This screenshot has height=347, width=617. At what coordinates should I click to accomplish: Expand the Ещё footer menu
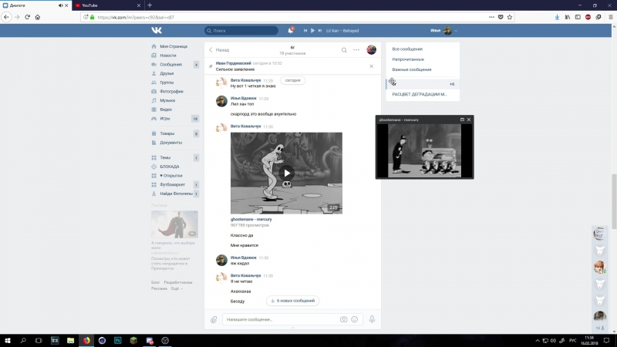(177, 288)
